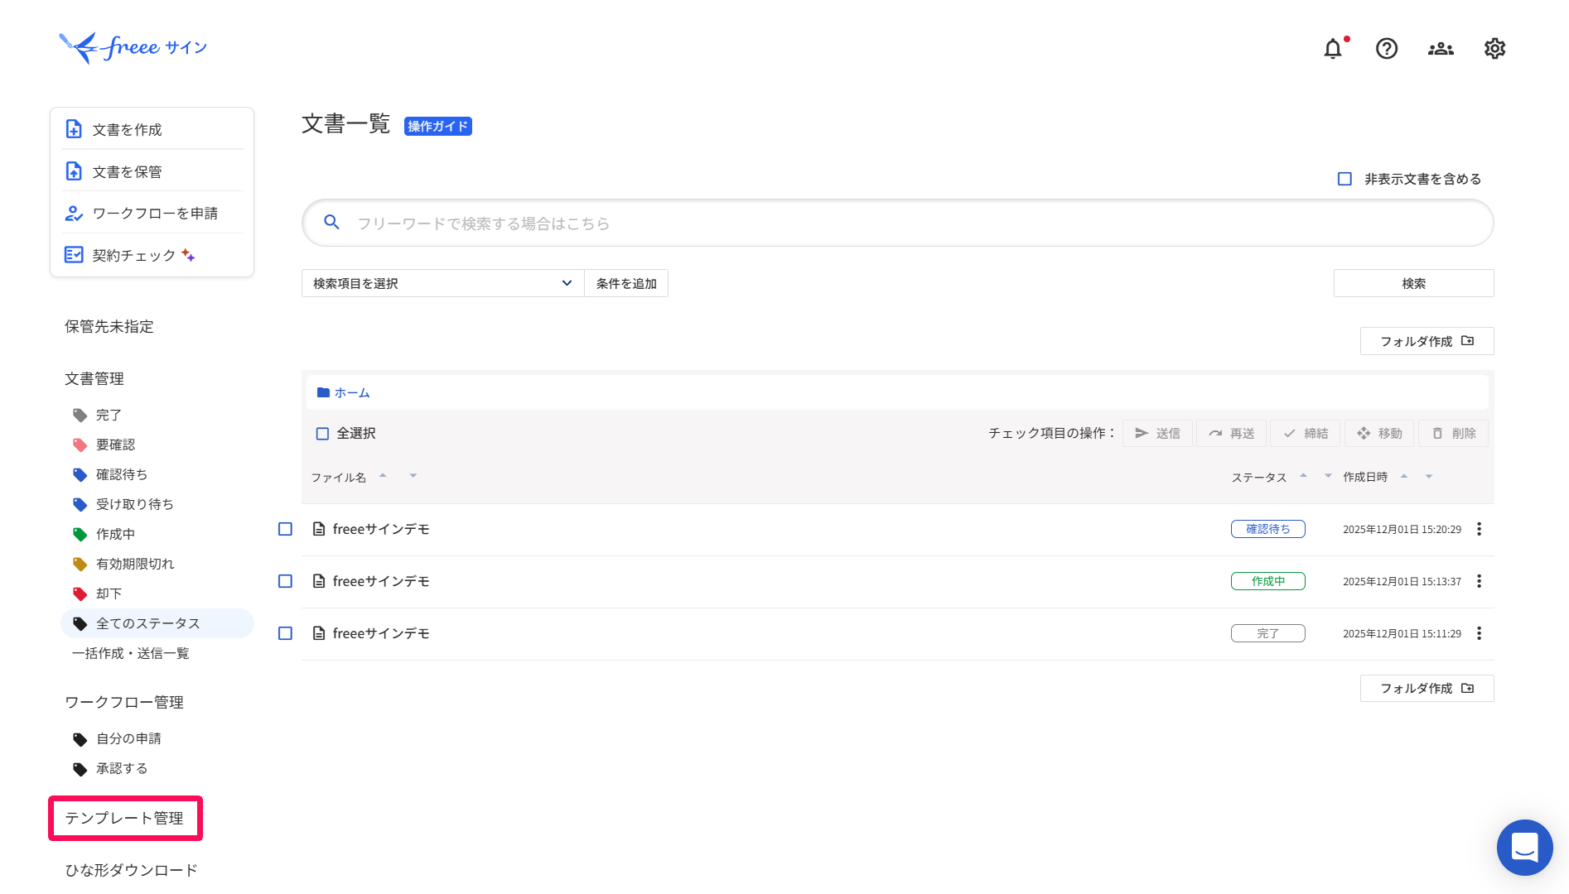The height and width of the screenshot is (894, 1569).
Task: Open freeeサインデモ document created 15:20:29
Action: coord(381,529)
